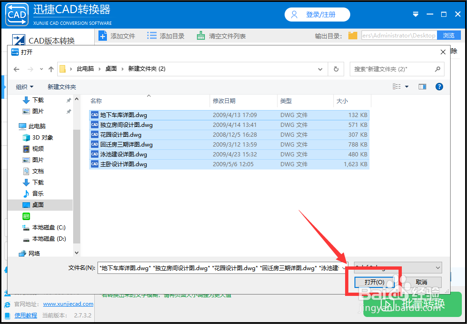Click the 登录/注册 button
The height and width of the screenshot is (324, 467).
(x=317, y=15)
